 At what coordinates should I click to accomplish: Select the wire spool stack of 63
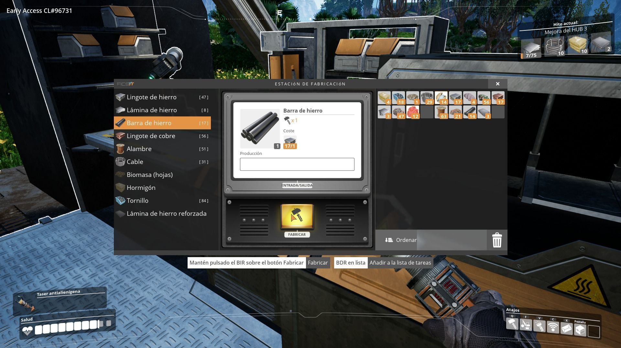coord(441,112)
